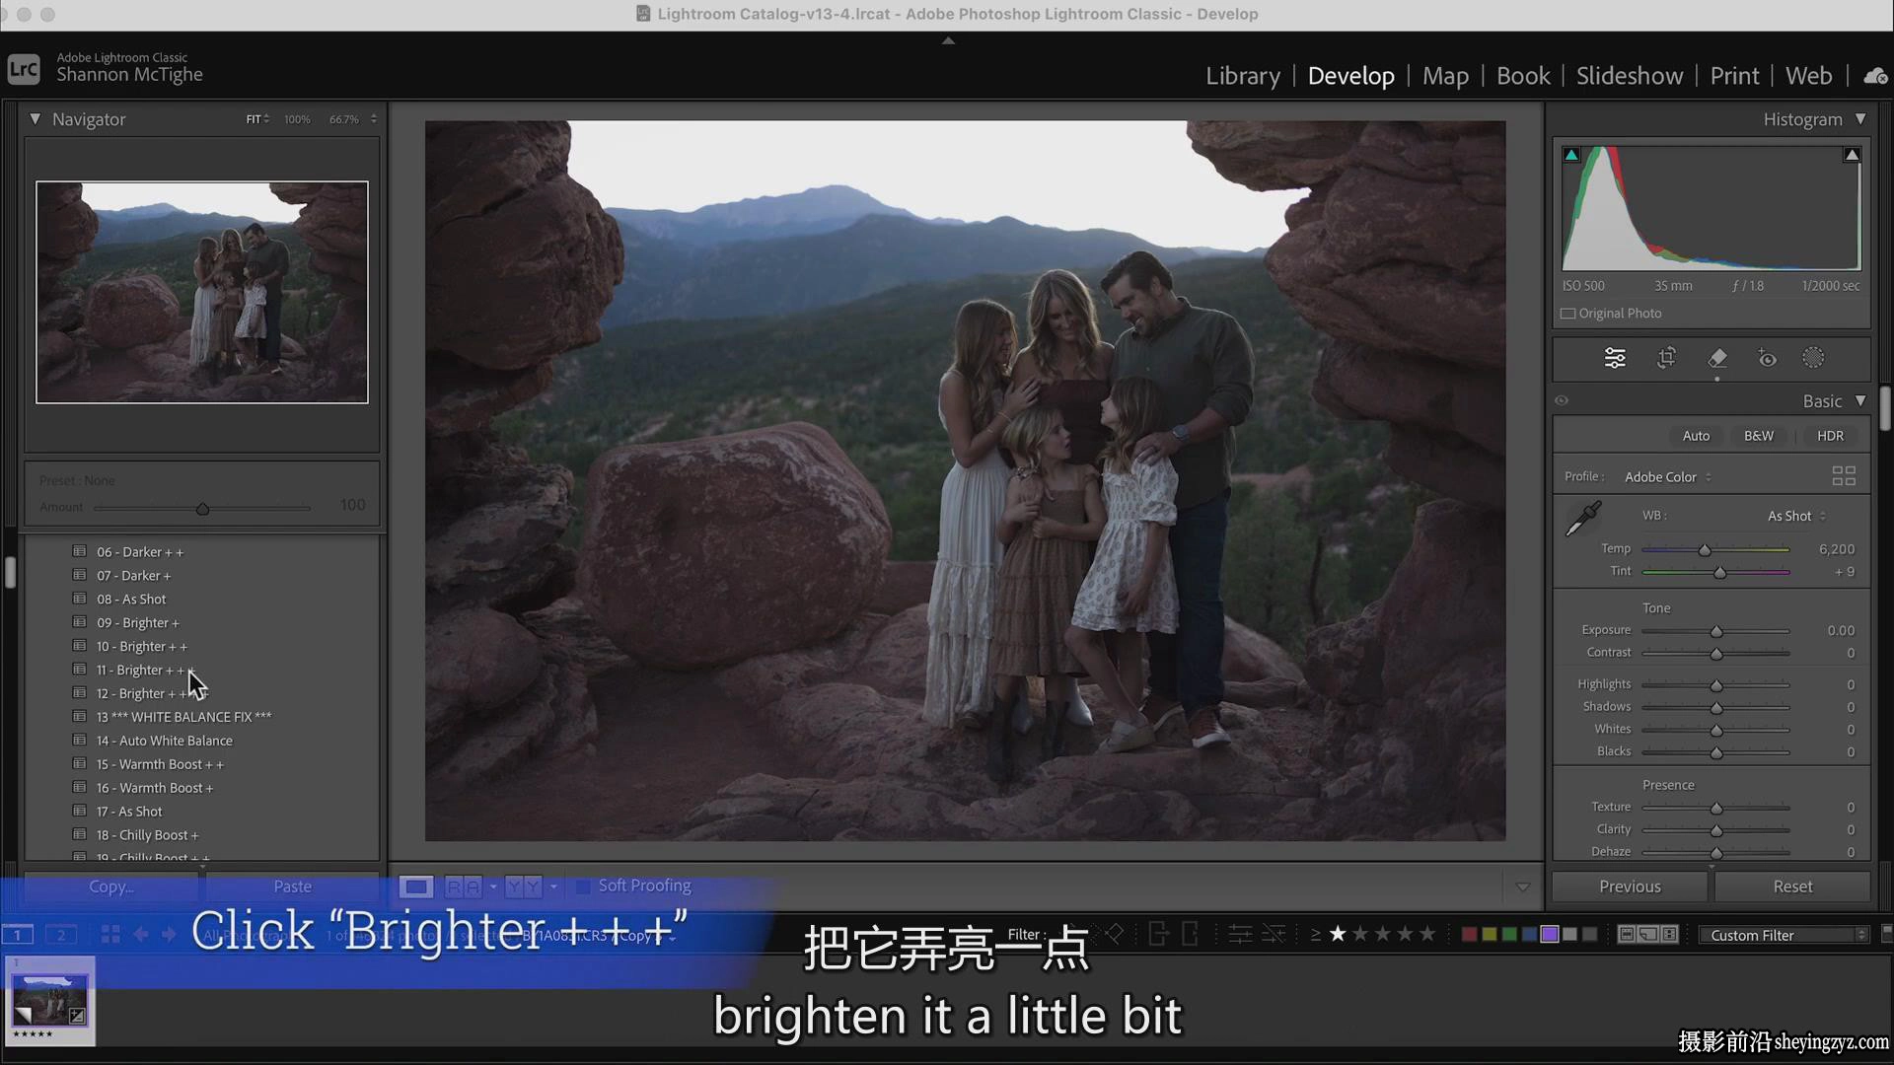
Task: Switch to the Library module
Action: [1243, 76]
